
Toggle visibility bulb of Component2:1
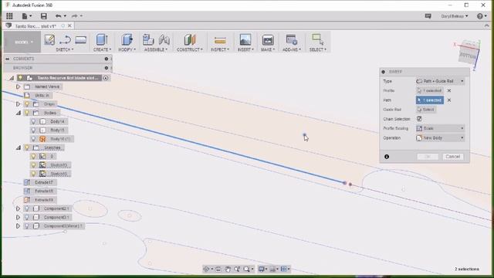point(27,208)
